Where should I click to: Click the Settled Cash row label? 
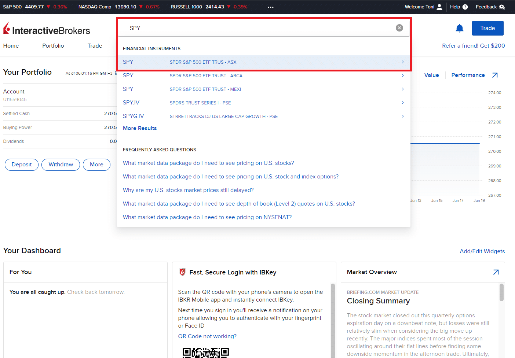pyautogui.click(x=17, y=114)
